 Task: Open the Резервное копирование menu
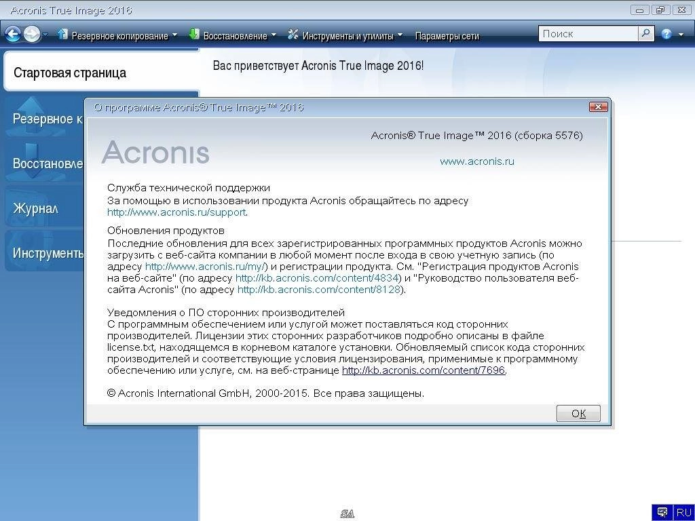[119, 35]
